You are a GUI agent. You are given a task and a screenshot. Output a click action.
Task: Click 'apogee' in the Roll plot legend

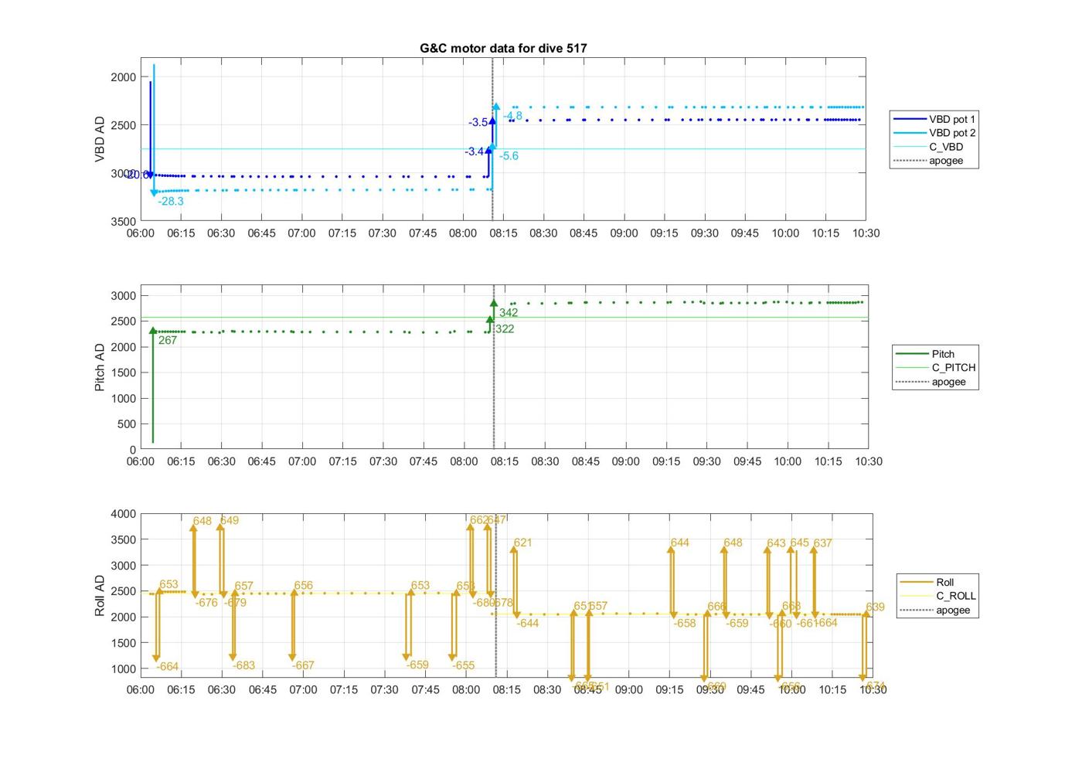click(x=953, y=610)
